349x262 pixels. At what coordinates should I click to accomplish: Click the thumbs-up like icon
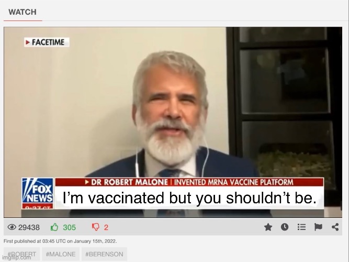(54, 227)
